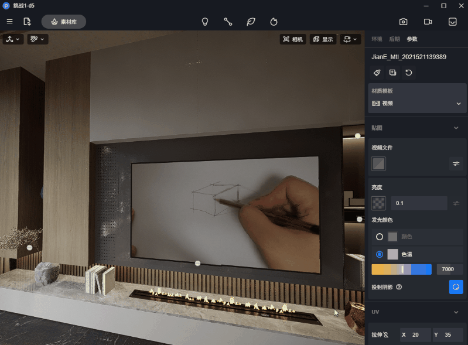
Task: Open the camera image render mode
Action: 403,22
